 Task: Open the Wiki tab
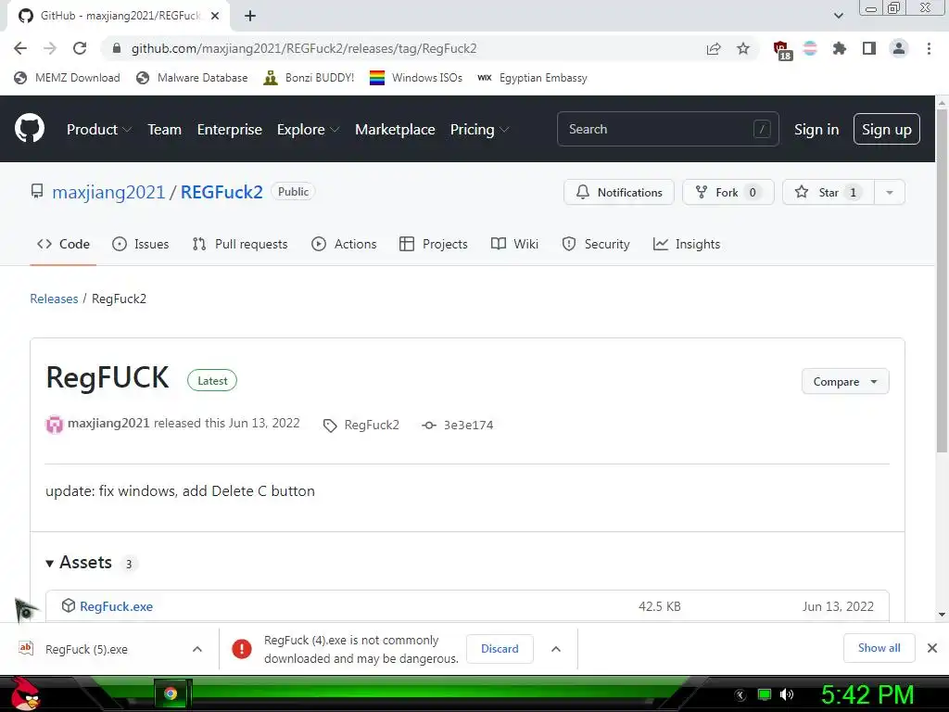514,244
